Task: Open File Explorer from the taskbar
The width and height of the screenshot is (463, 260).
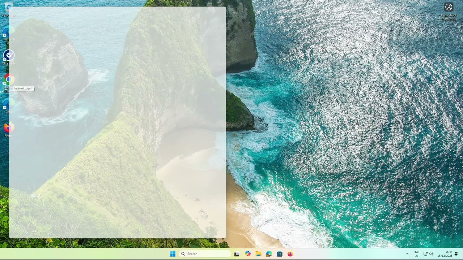Action: click(258, 254)
